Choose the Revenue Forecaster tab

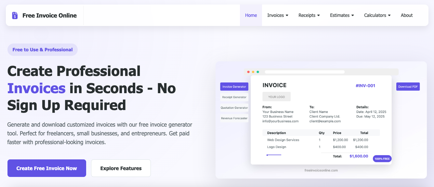coord(234,118)
